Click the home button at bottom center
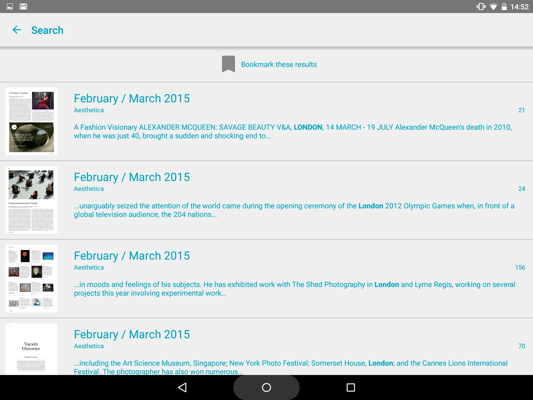Screen dimensions: 533x400 [266, 387]
